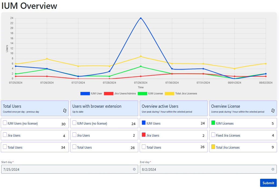Select Users with browser extension header
The width and height of the screenshot is (279, 189).
104,108
